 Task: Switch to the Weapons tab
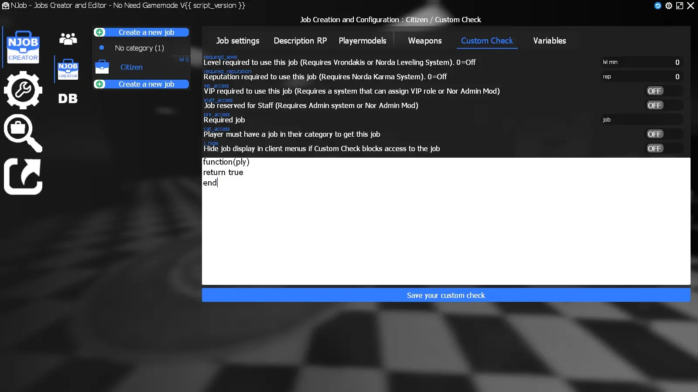(x=424, y=41)
